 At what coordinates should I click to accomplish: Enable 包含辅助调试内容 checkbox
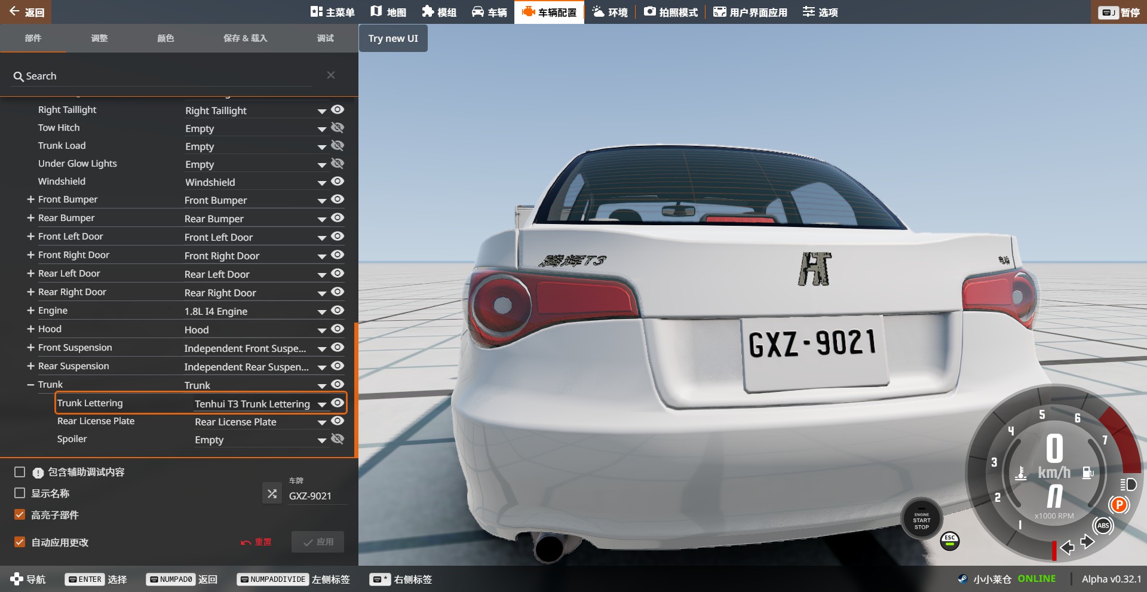pos(20,472)
